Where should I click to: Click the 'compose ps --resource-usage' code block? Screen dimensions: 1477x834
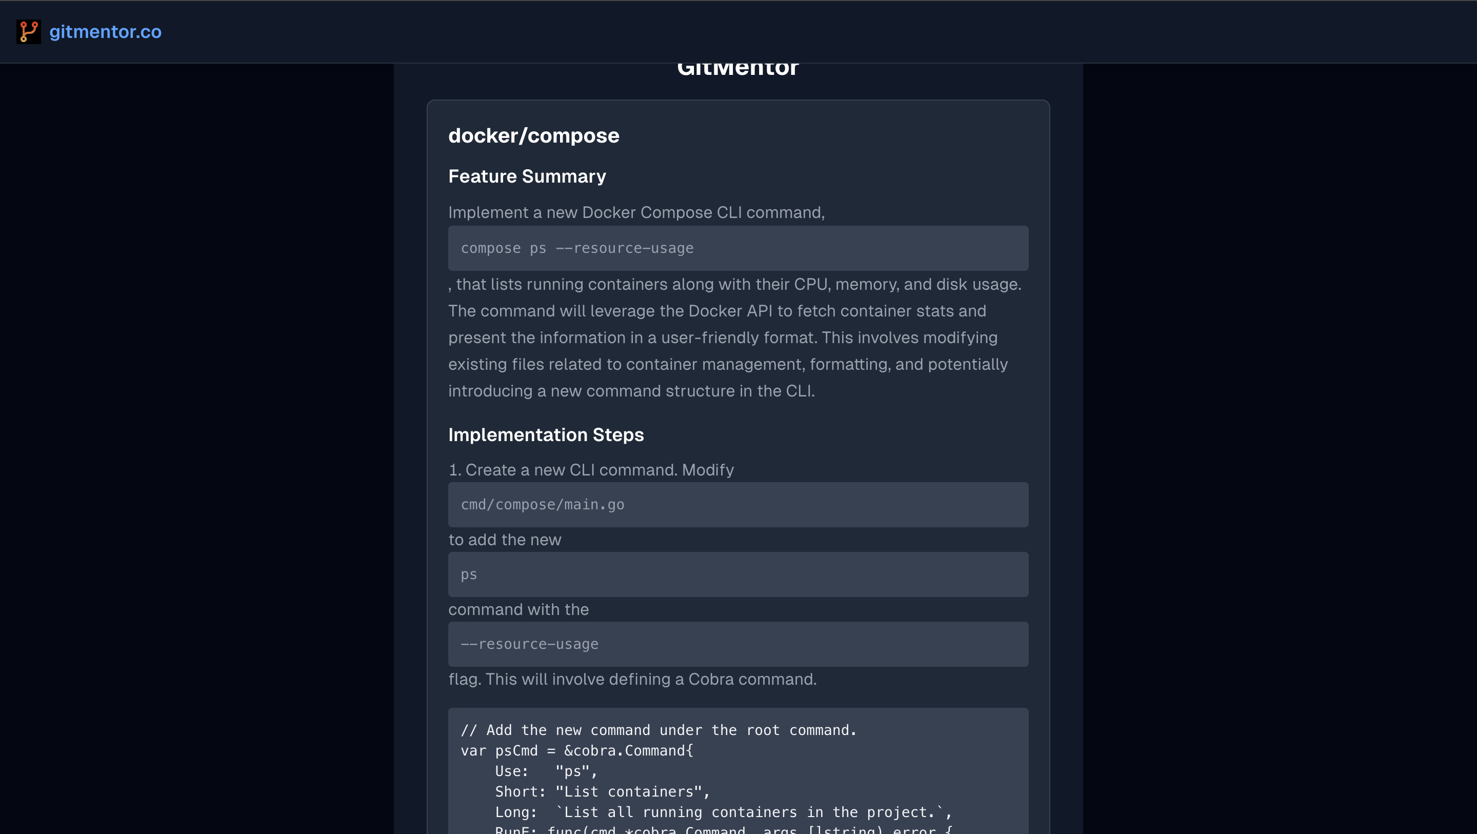tap(577, 248)
